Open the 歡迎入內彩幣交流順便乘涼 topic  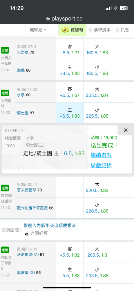click(x=50, y=226)
